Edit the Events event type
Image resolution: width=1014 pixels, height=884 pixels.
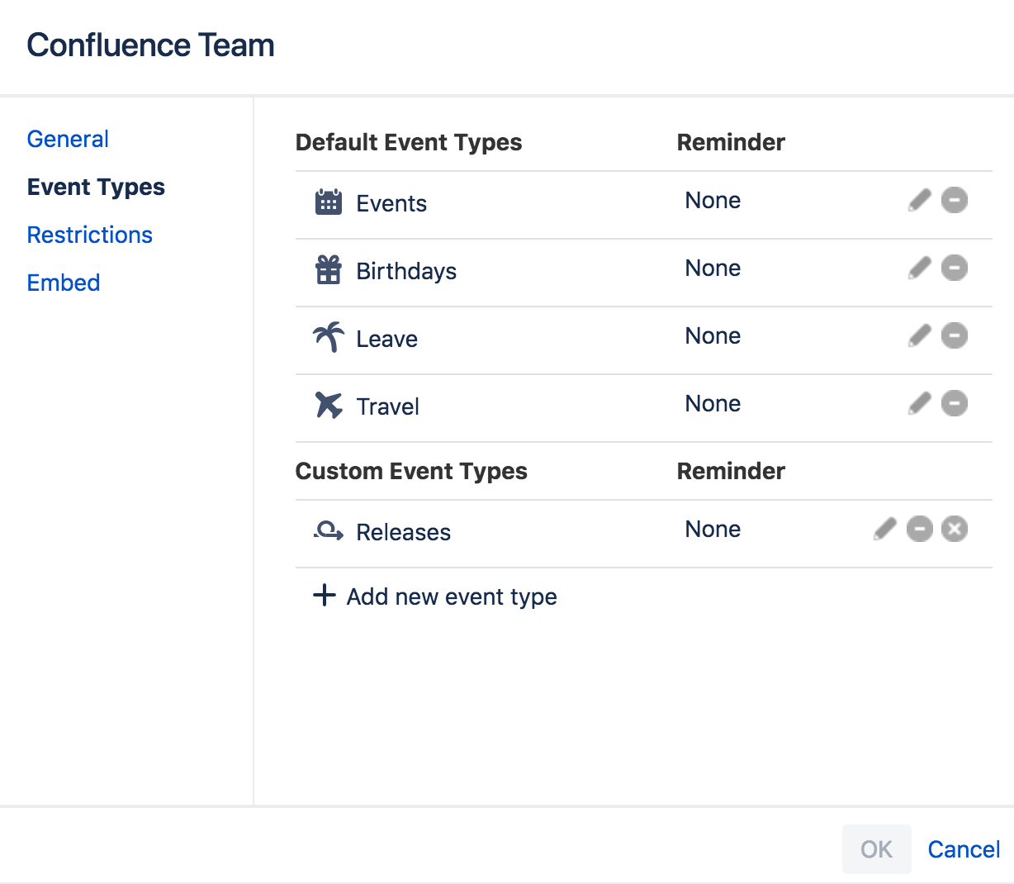point(919,201)
